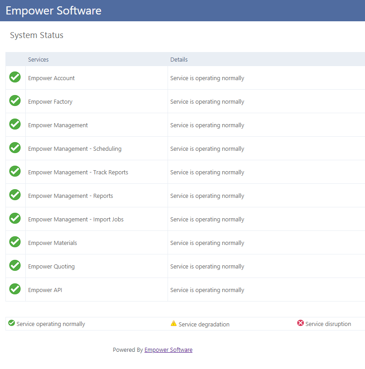
Task: Click the red service disruption legend icon
Action: 300,323
